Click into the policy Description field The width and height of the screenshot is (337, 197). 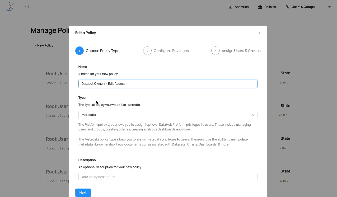pos(168,177)
